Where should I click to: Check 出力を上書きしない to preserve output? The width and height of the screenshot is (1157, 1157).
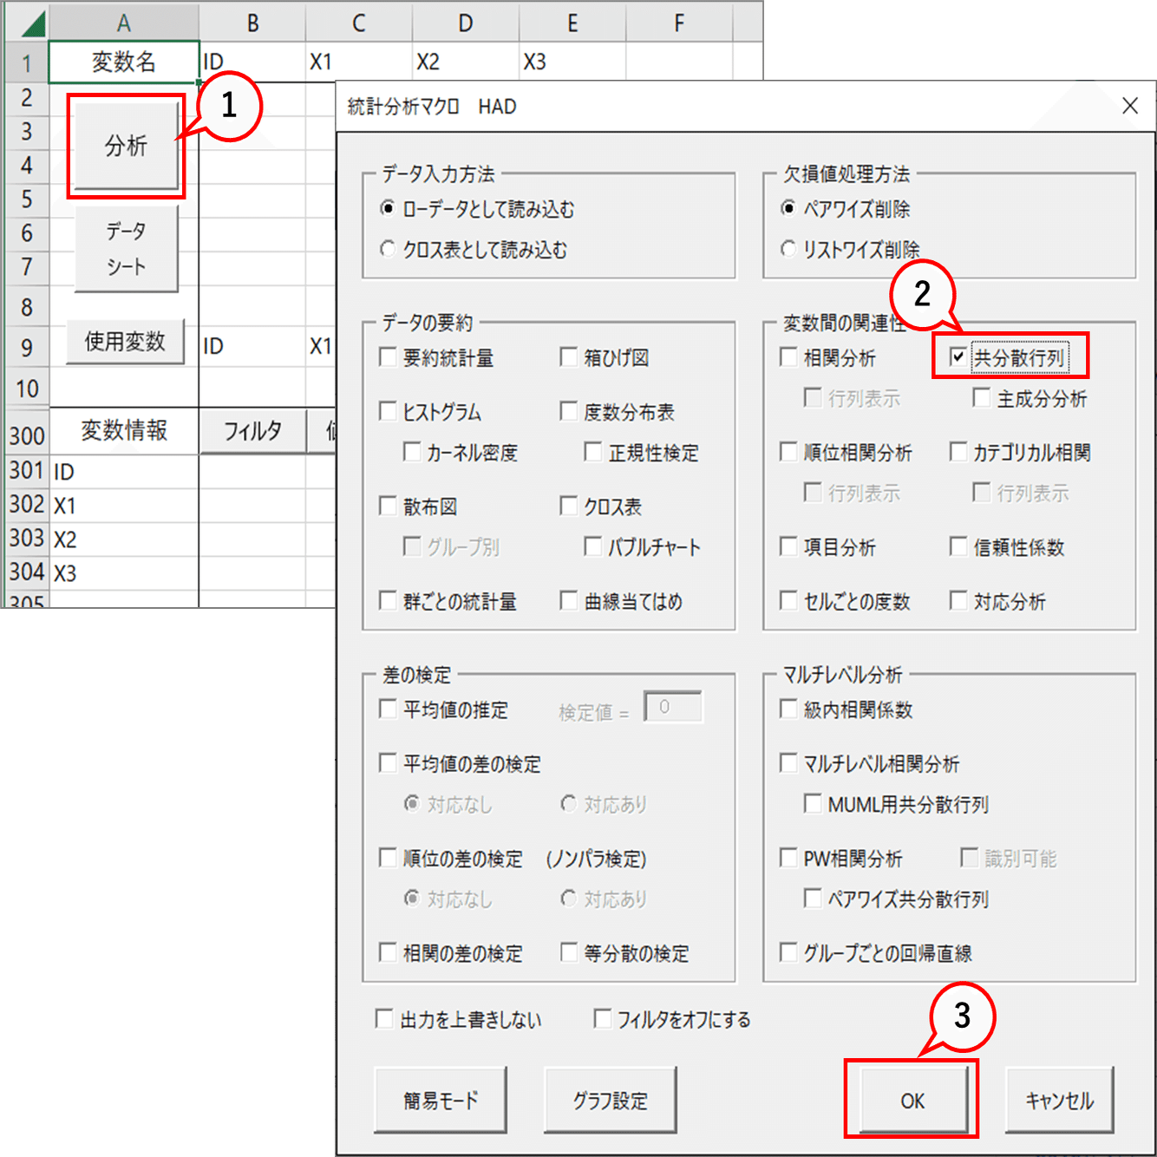pos(384,1019)
